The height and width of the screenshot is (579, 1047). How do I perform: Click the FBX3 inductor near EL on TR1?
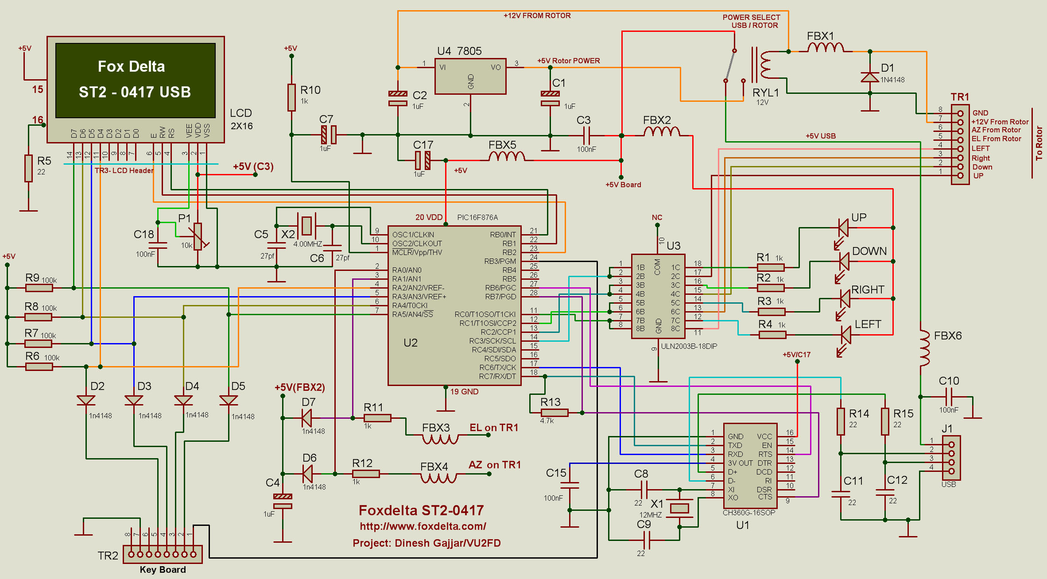pyautogui.click(x=440, y=439)
